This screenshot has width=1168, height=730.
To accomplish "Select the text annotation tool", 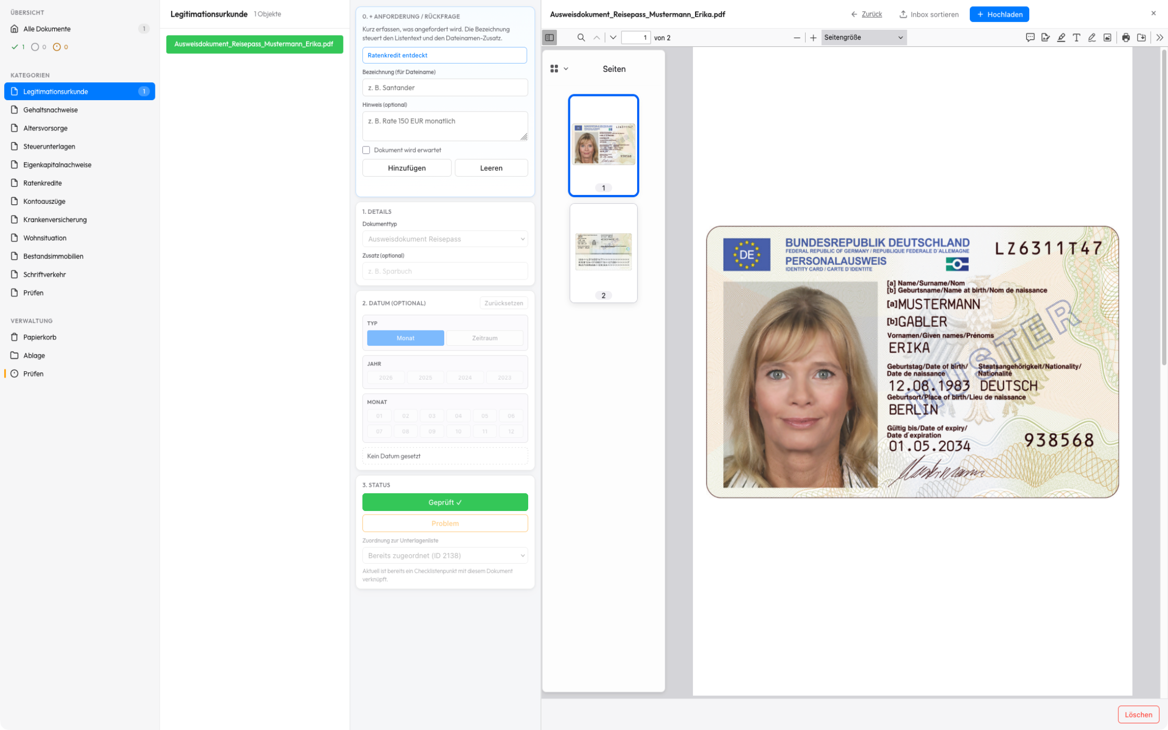I will 1076,38.
